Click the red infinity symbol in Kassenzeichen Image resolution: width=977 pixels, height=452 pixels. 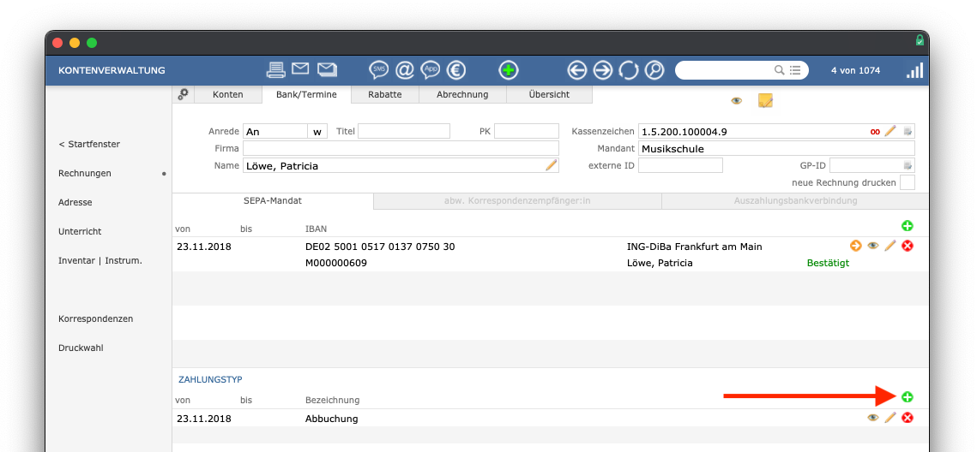pyautogui.click(x=876, y=132)
